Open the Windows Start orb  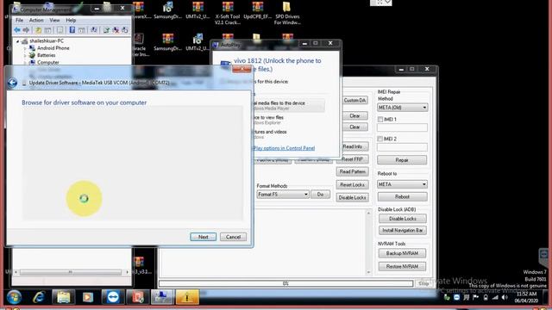tap(14, 297)
